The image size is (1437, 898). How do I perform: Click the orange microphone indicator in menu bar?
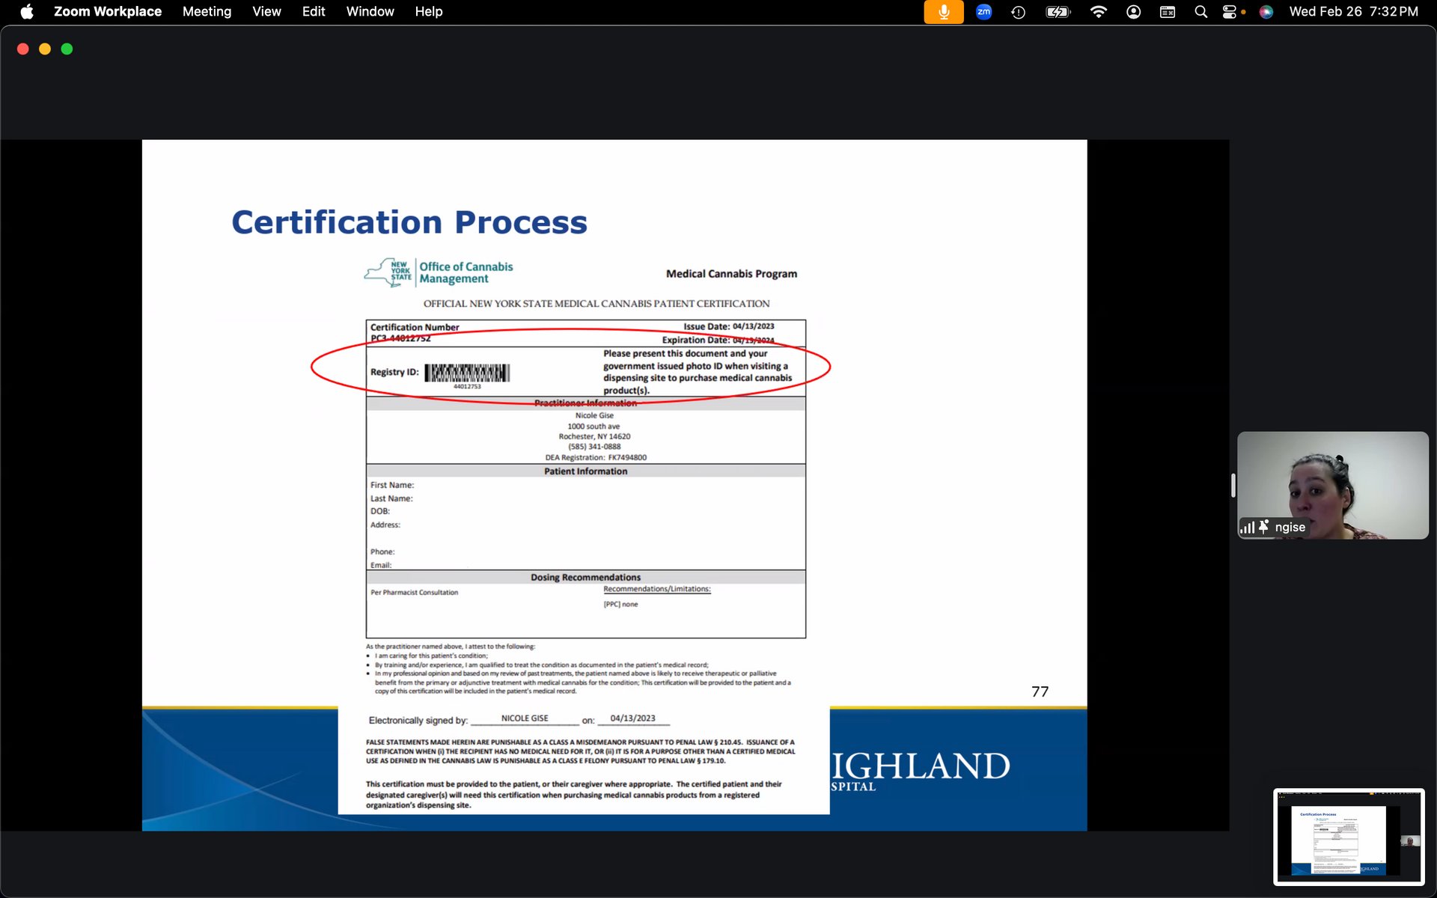coord(943,12)
